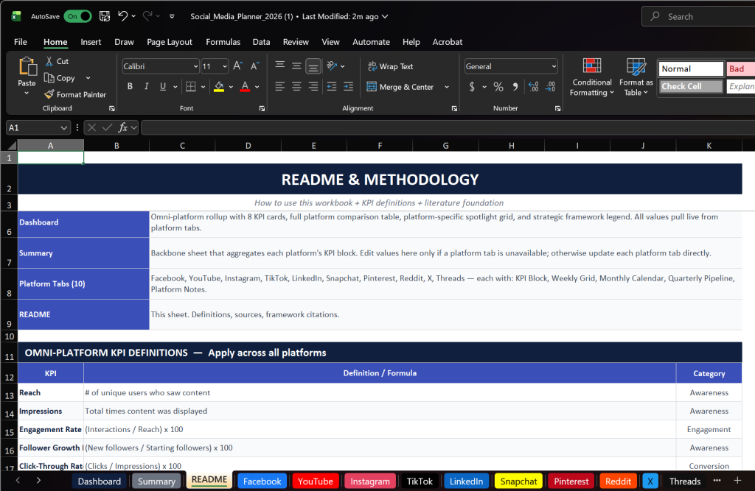Open the font name Calibri dropdown
The image size is (755, 491).
[195, 66]
